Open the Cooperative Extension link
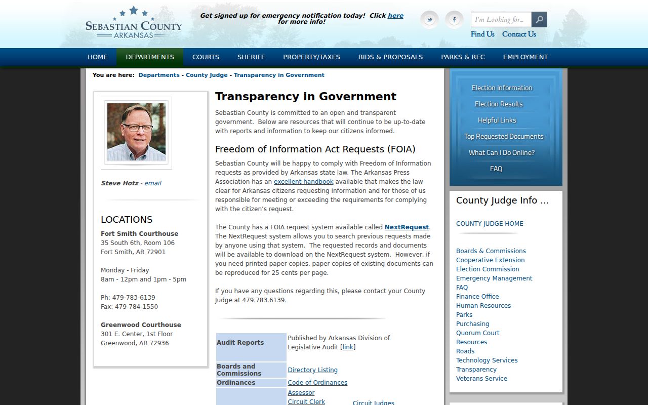The height and width of the screenshot is (405, 648). (491, 260)
